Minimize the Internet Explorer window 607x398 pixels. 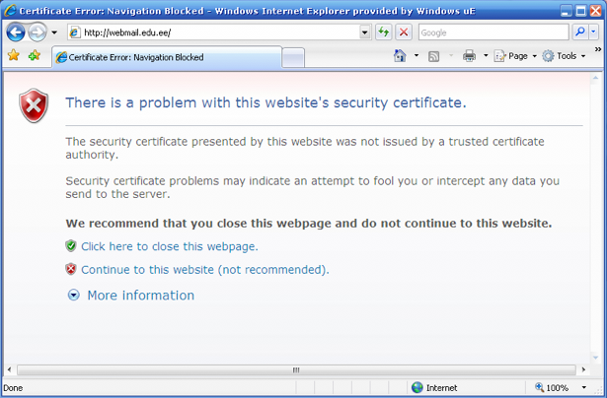click(567, 11)
